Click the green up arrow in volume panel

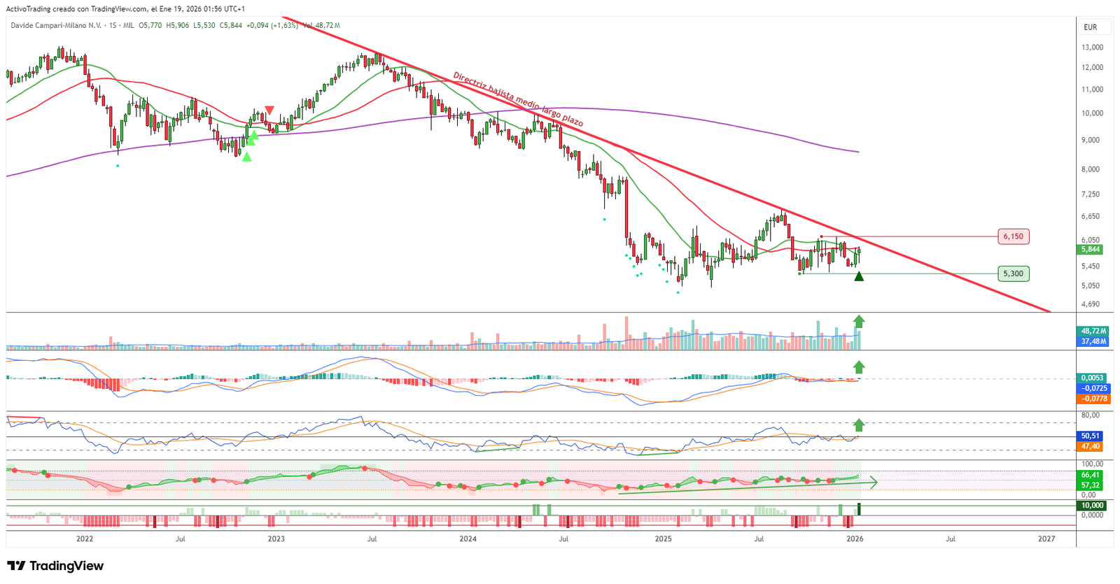[859, 322]
